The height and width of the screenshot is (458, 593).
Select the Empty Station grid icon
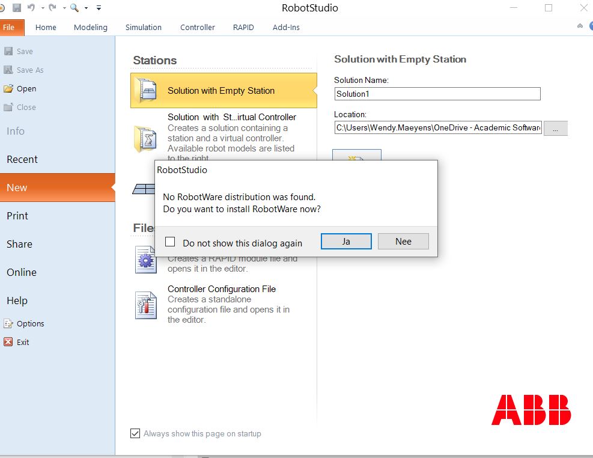[x=144, y=189]
